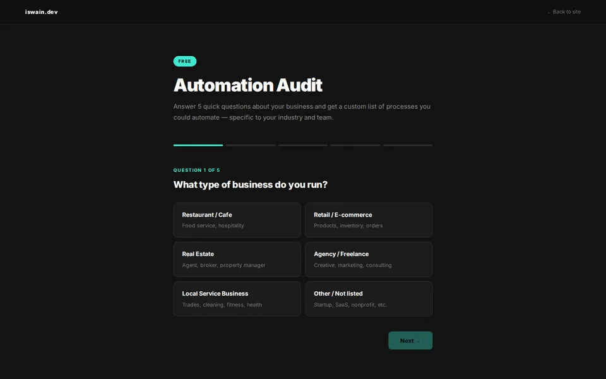Click the FREE badge
This screenshot has width=606, height=379.
(x=185, y=61)
